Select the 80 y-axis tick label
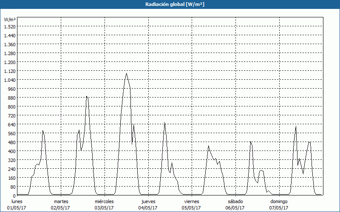Screen dimensions: 340x212 coord(12,187)
